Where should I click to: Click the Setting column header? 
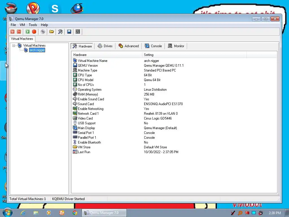[x=194, y=55]
